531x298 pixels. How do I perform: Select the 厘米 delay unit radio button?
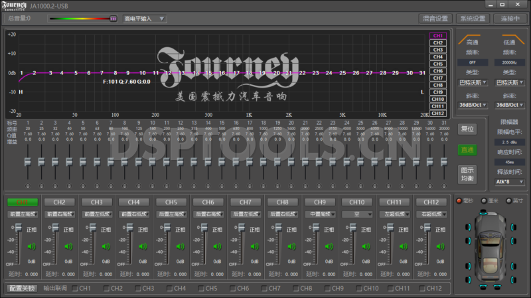485,201
